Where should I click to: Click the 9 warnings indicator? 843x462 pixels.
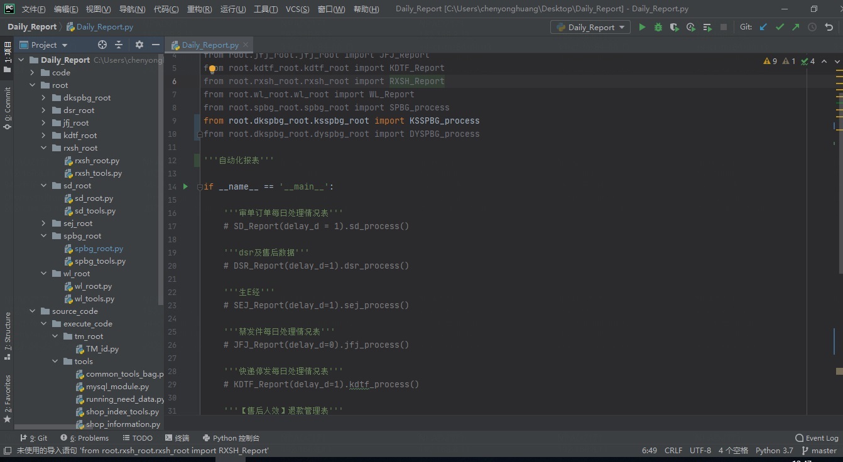point(770,61)
